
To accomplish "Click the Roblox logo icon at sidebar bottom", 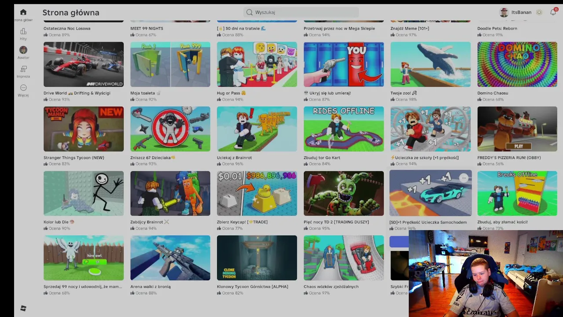I will (23, 308).
